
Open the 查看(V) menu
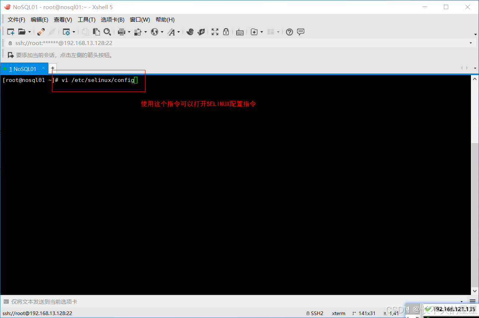(63, 19)
